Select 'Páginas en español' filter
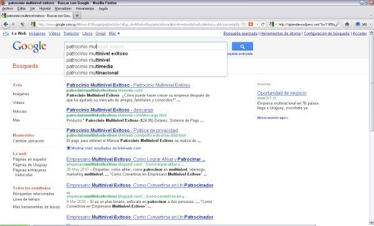 pos(29,159)
